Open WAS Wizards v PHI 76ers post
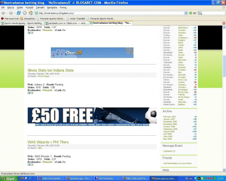226x181 pixels. tap(48, 142)
